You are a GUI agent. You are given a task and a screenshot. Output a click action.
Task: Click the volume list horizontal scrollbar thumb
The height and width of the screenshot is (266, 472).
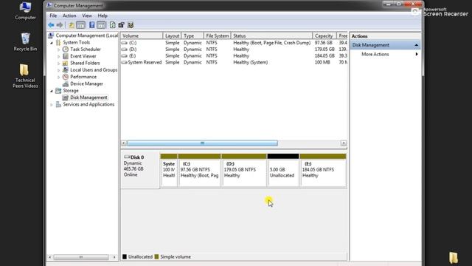click(202, 143)
